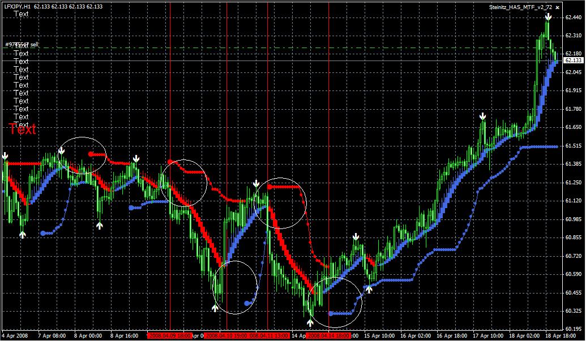Viewport: 586px width, 341px height.
Task: Click the 60.590 price scale value
Action: coord(573,274)
